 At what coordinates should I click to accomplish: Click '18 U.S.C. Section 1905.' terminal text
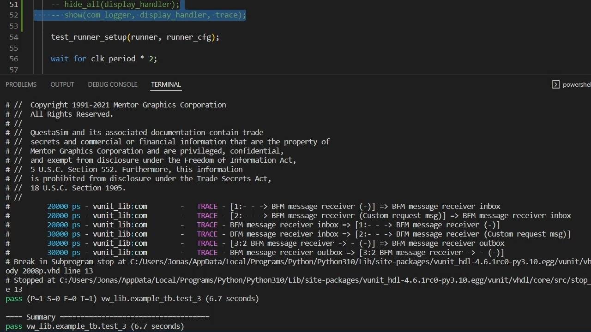78,188
